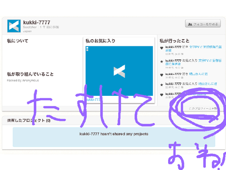
Task: Click 'kukki-7777 hasn't shared any projects' message
Action: coord(114,134)
